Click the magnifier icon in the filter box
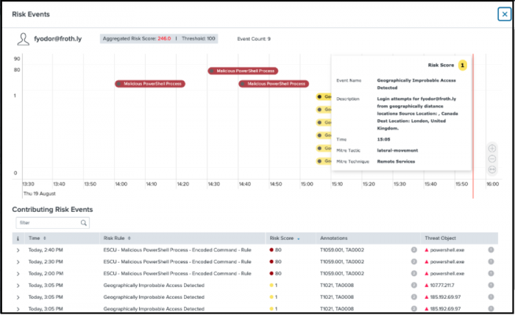Image resolution: width=515 pixels, height=315 pixels. coord(84,223)
